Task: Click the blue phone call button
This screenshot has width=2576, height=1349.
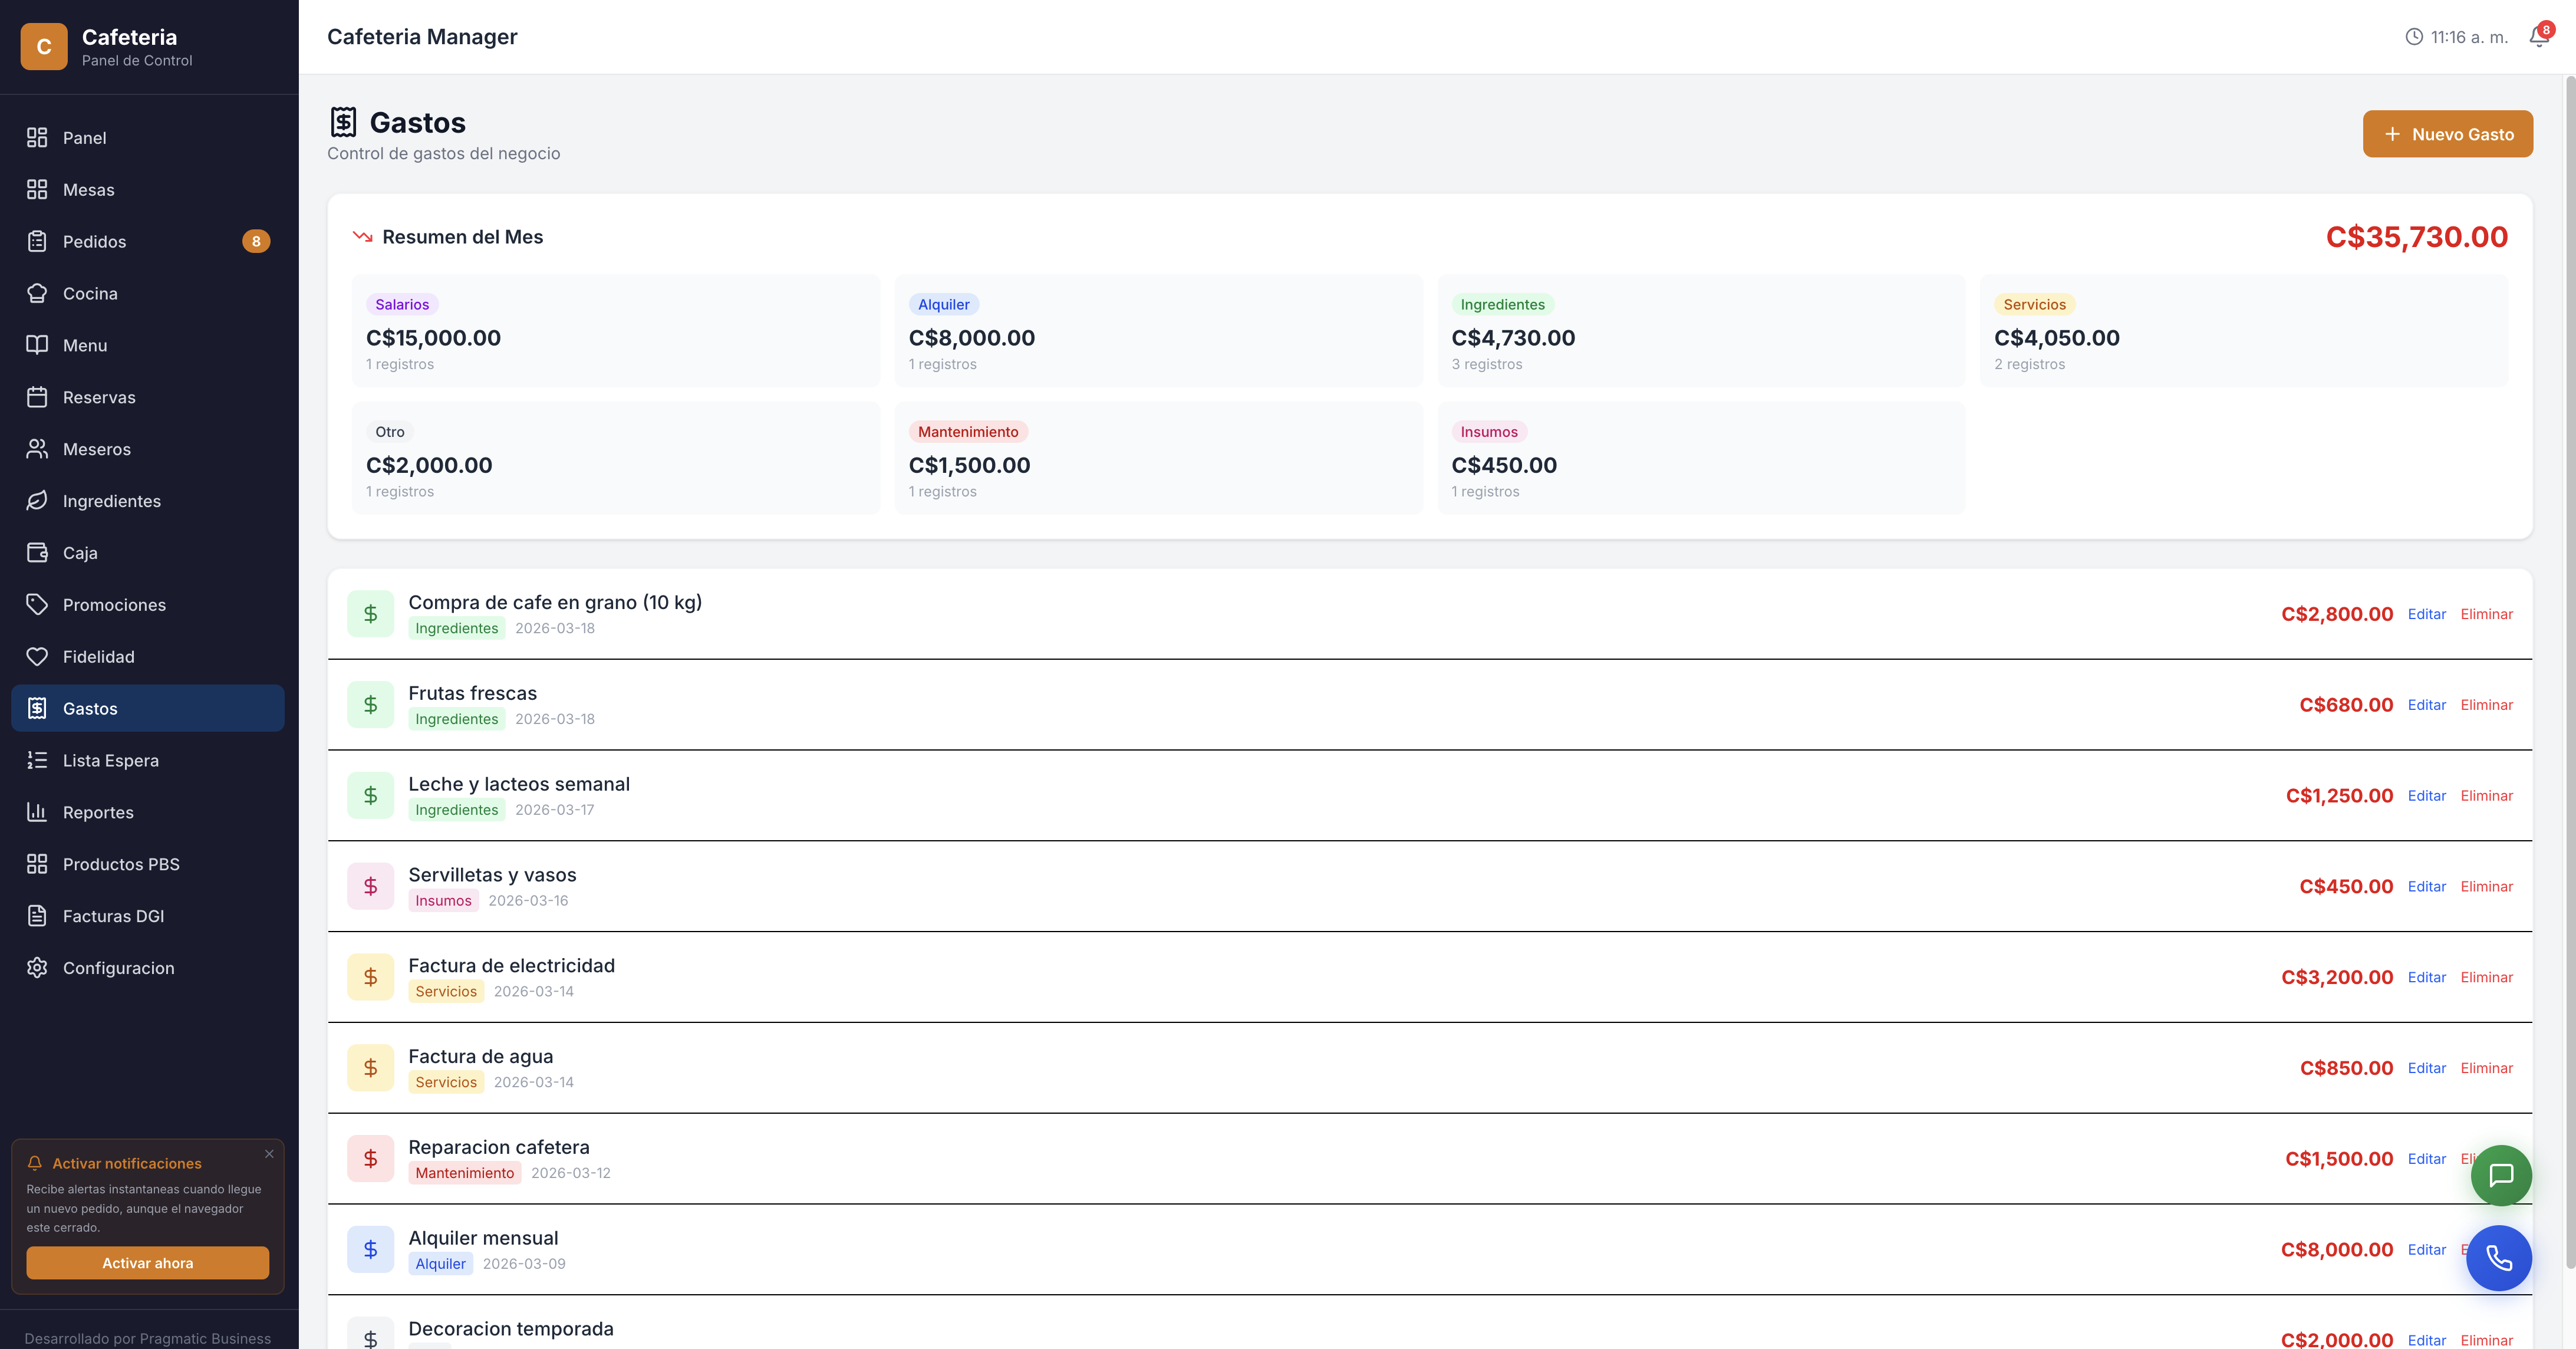Action: [x=2498, y=1257]
